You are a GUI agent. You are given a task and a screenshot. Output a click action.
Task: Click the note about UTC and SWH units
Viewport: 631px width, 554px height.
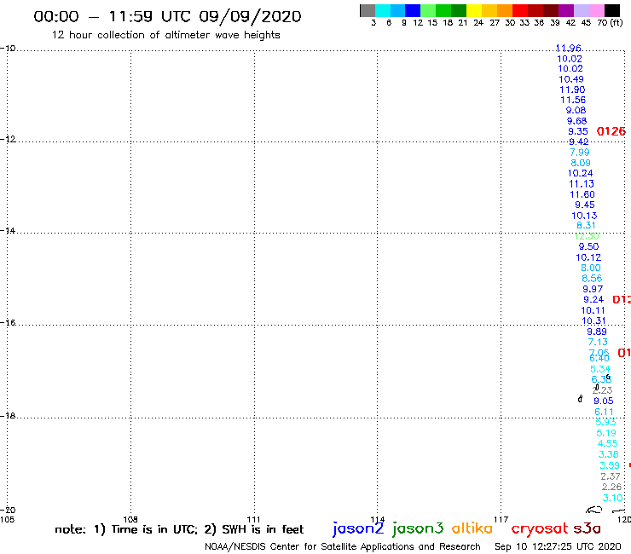coord(179,529)
